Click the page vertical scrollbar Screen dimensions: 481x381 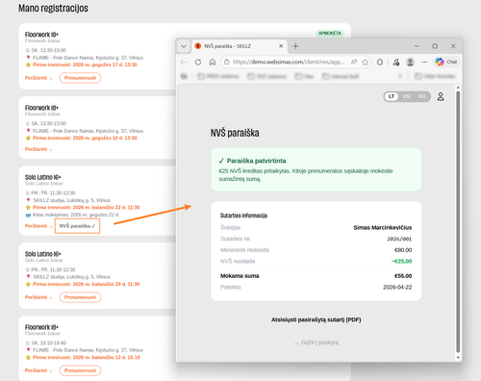[x=458, y=222]
